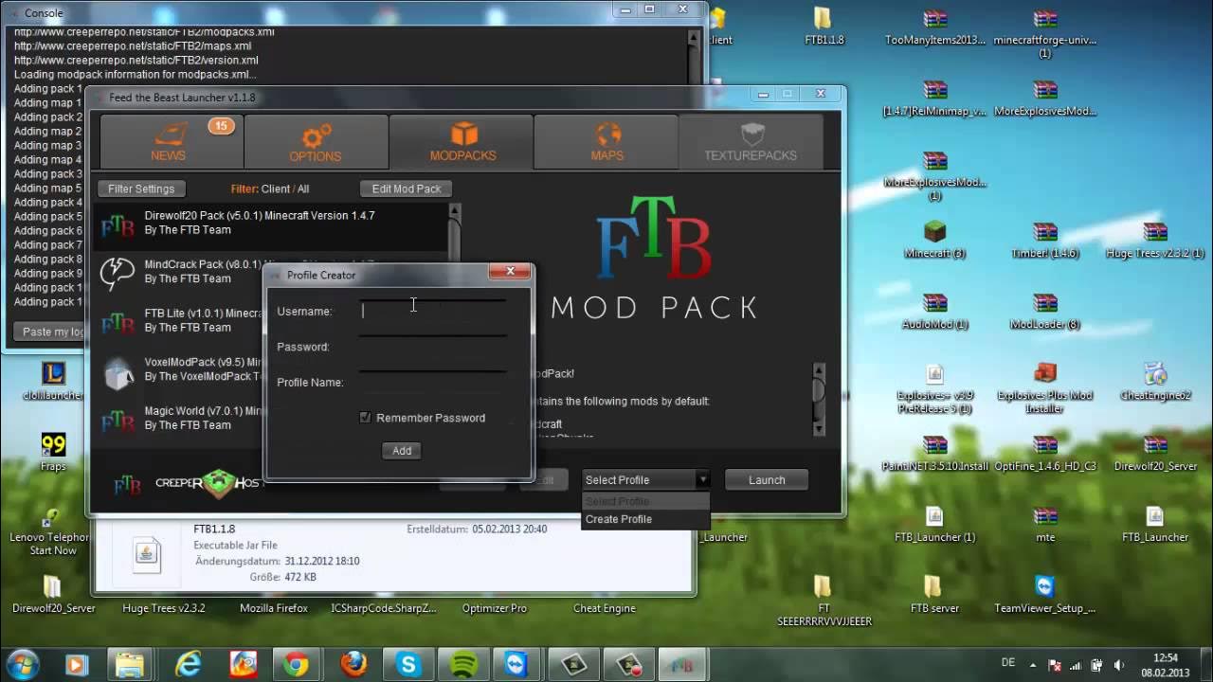Choose Create Profile from dropdown list

(619, 519)
